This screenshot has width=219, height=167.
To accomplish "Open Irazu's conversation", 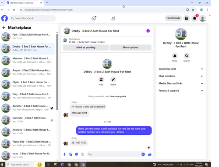I will coord(28,155).
